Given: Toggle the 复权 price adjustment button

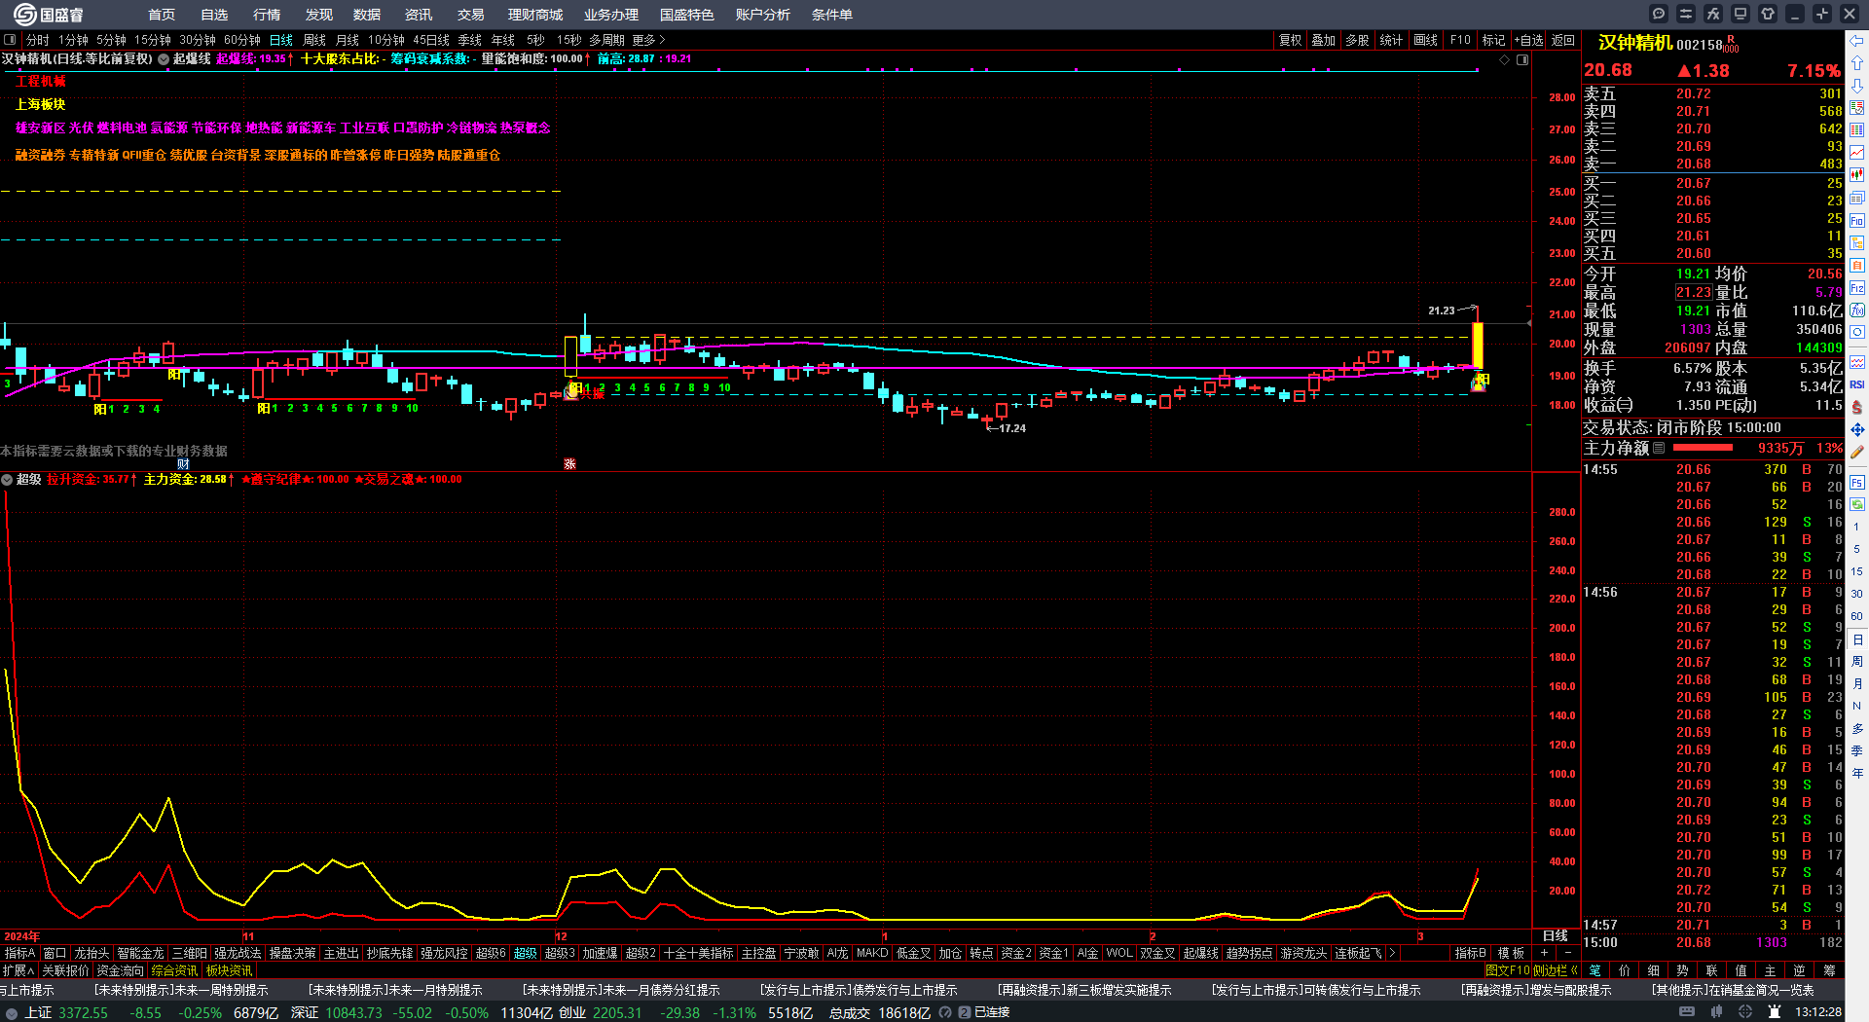Looking at the screenshot, I should pos(1290,40).
